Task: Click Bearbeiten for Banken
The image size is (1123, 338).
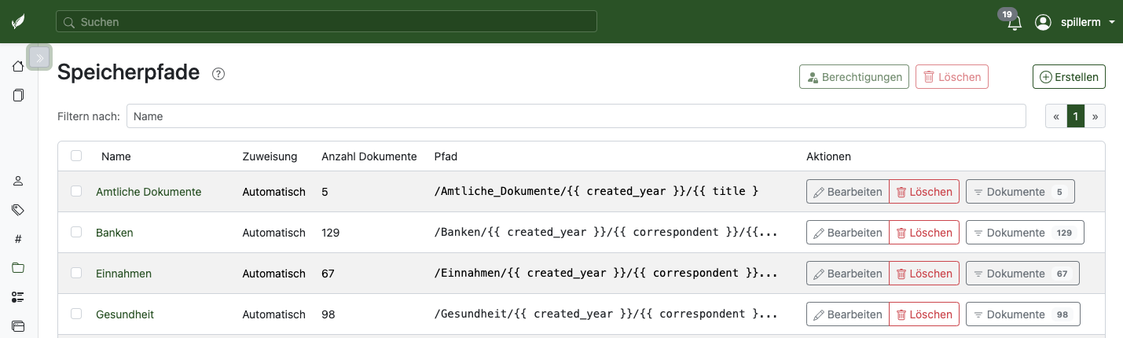Action: click(x=848, y=233)
